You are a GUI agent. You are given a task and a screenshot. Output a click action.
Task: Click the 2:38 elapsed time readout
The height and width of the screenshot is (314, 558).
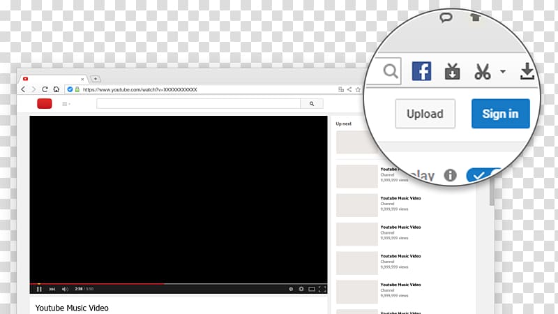coord(79,289)
